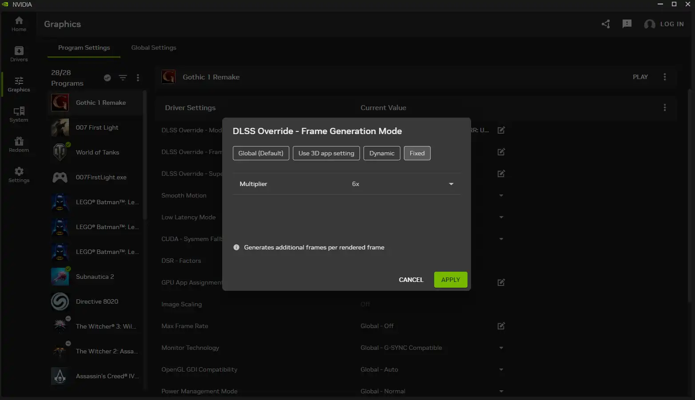
Task: Open the Graphics section in sidebar
Action: click(19, 84)
